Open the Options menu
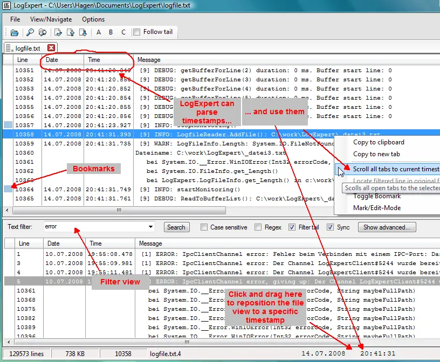Screen dimensions: 440x362 tap(93, 19)
